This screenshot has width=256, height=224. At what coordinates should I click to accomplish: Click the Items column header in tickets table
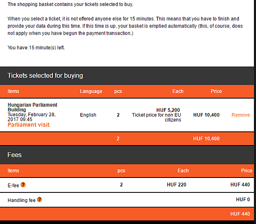13,91
